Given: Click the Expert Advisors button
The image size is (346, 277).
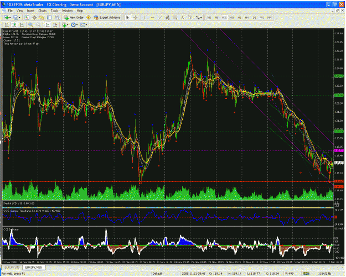Looking at the screenshot, I should pyautogui.click(x=107, y=18).
